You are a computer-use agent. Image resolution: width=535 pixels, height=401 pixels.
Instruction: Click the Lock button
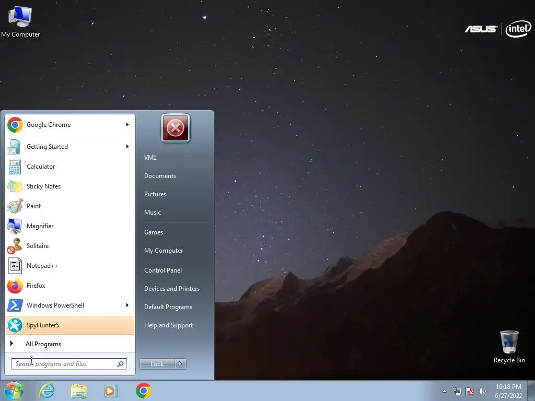[x=157, y=364]
